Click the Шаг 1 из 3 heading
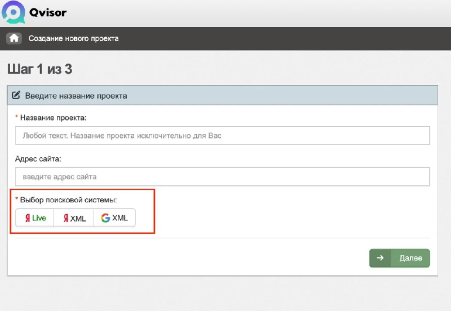The width and height of the screenshot is (451, 311). pos(40,69)
